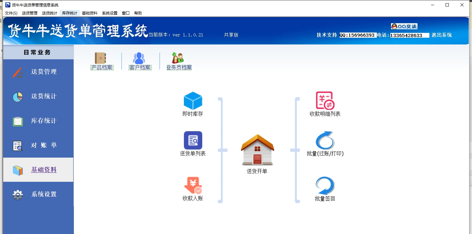472x234 pixels.
Task: Click the 客户档案 text label
Action: [140, 68]
